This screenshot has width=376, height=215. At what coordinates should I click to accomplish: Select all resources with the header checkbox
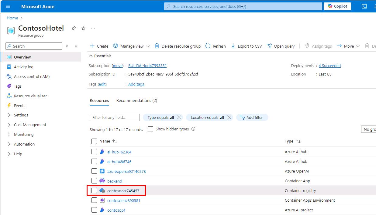(94, 141)
